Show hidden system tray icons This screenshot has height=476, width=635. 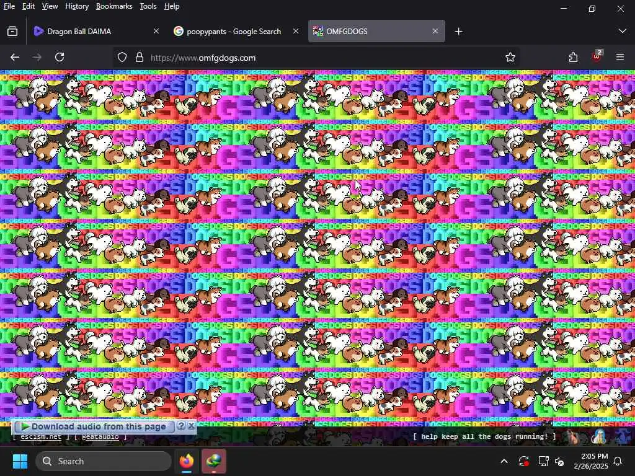pos(504,461)
